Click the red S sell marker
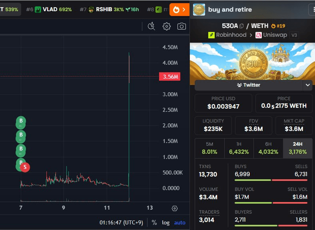The height and width of the screenshot is (230, 315). 25,167
